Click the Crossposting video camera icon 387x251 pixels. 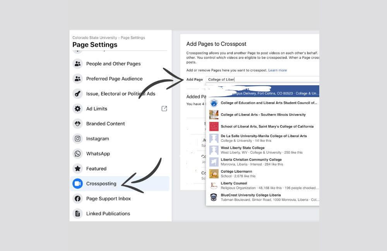tap(78, 184)
